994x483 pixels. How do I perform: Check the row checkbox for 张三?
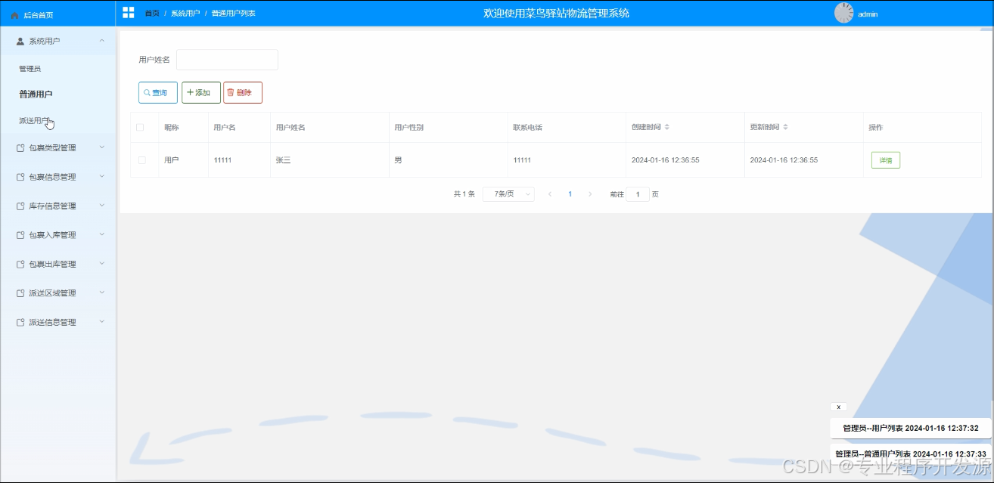(x=141, y=160)
